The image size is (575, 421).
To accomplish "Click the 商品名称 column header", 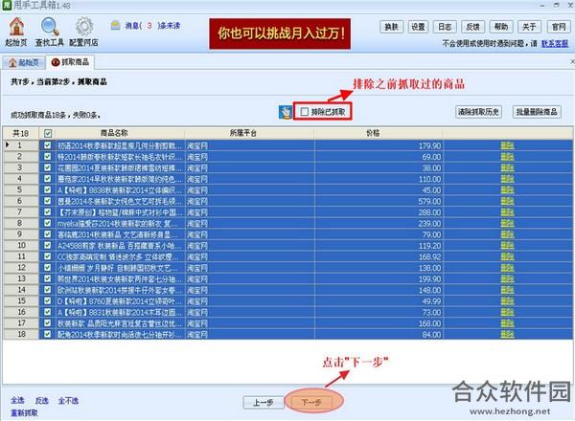I will pos(114,133).
